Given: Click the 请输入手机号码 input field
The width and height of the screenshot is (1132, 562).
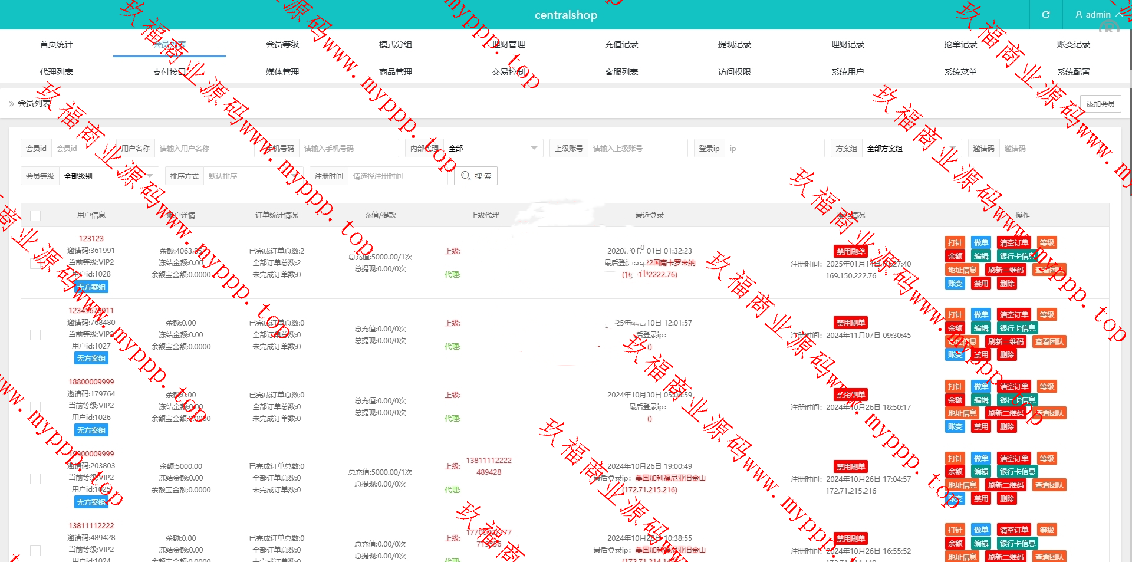Looking at the screenshot, I should [348, 149].
